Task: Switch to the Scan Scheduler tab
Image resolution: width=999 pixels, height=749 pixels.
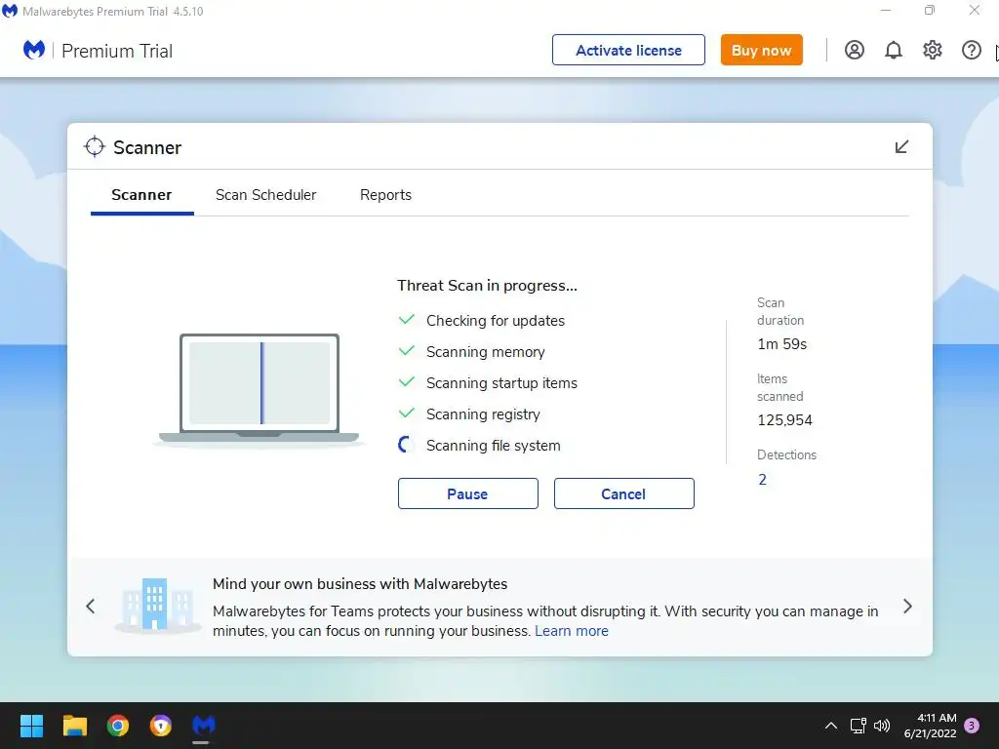Action: (x=265, y=195)
